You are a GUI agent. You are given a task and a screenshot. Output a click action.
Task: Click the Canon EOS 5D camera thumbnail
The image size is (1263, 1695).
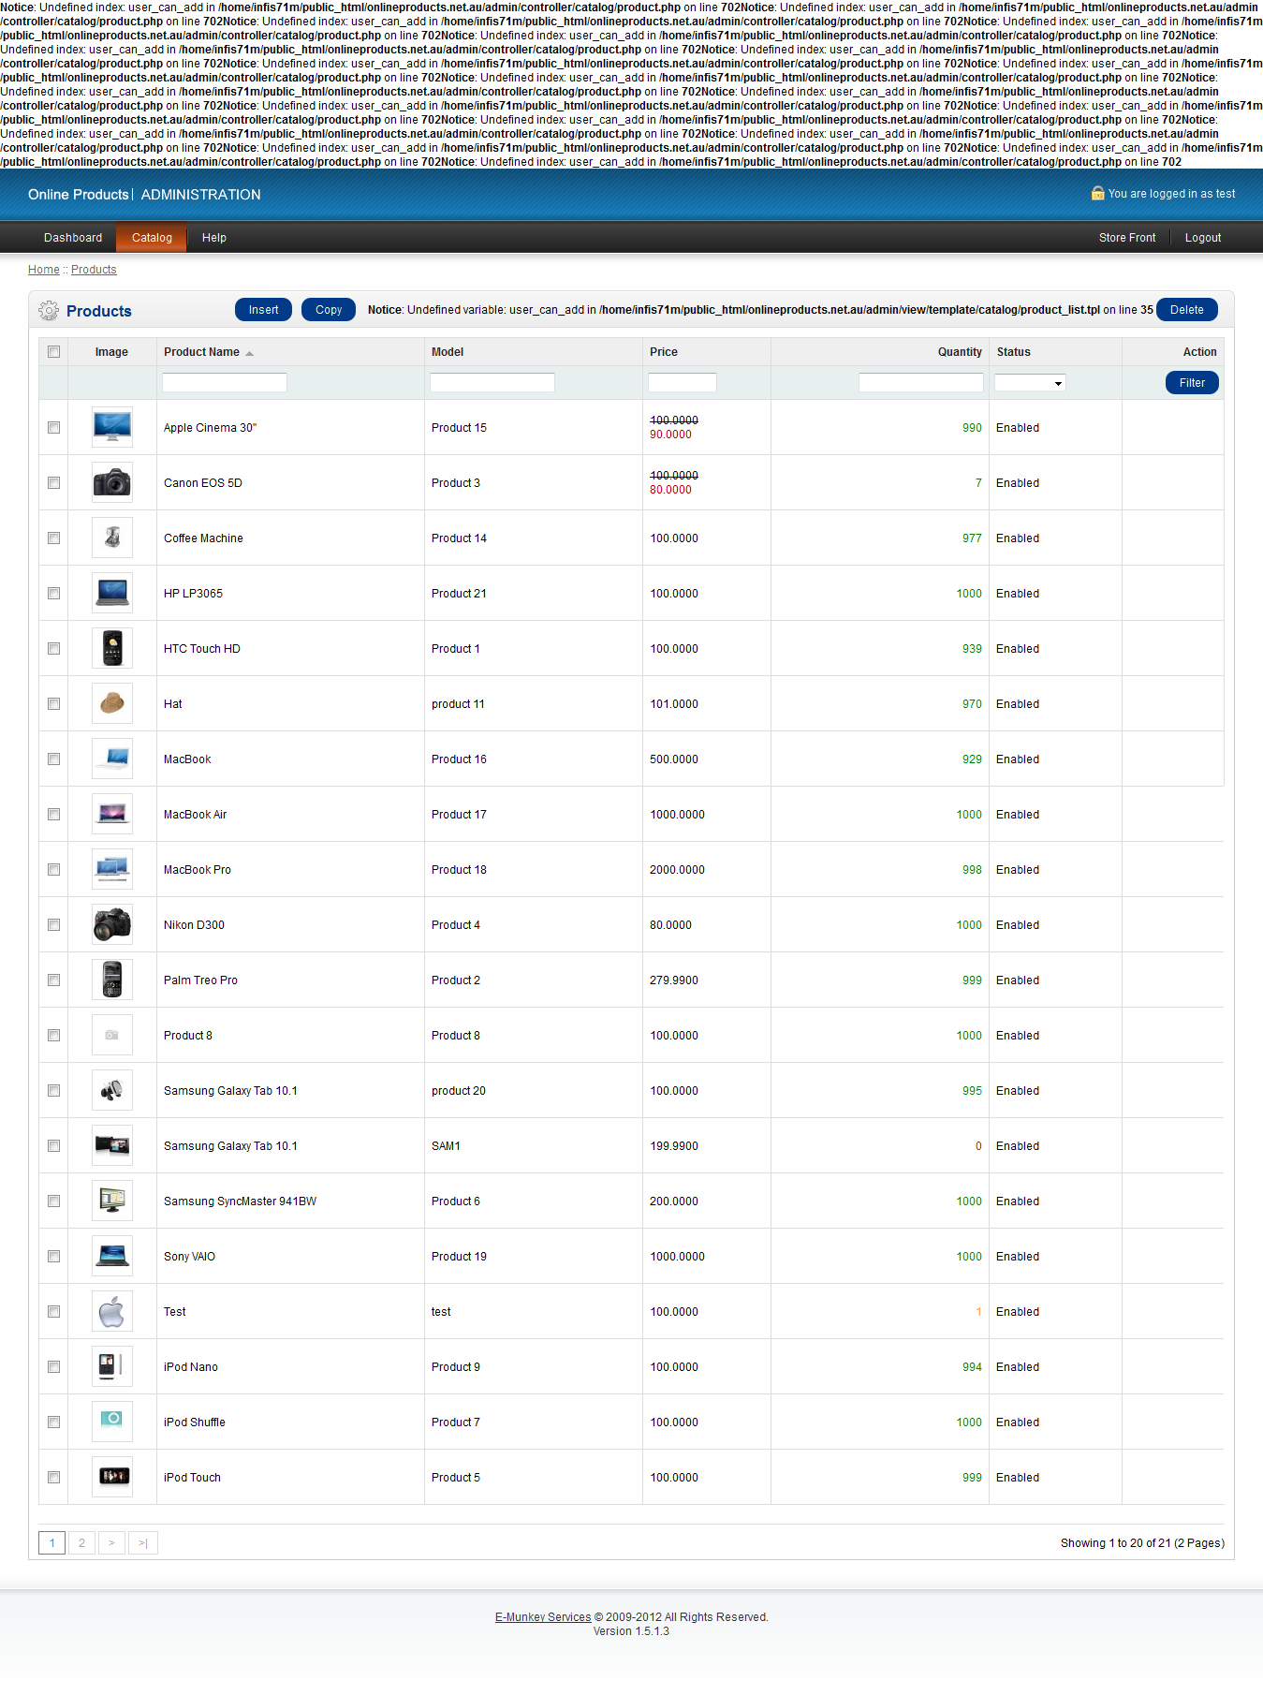(112, 482)
